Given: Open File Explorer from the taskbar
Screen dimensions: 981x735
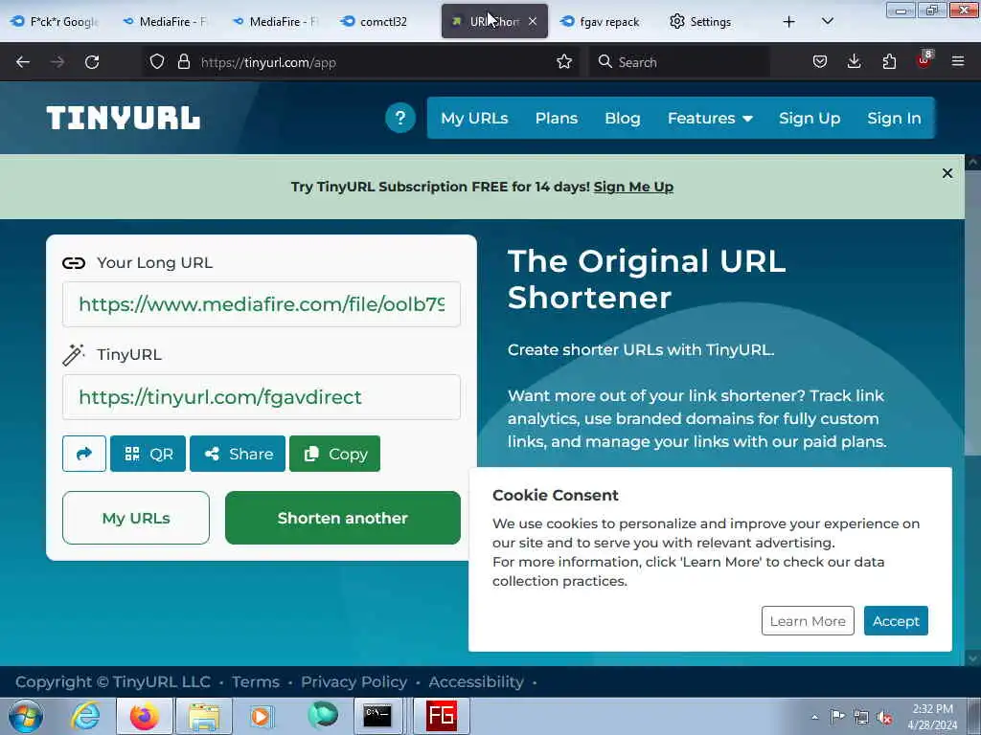Looking at the screenshot, I should coord(205,716).
